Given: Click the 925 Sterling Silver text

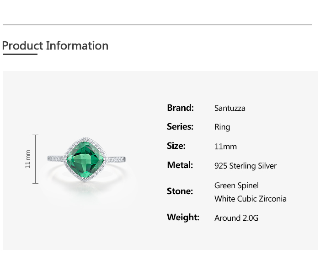Looking at the screenshot, I should (245, 166).
